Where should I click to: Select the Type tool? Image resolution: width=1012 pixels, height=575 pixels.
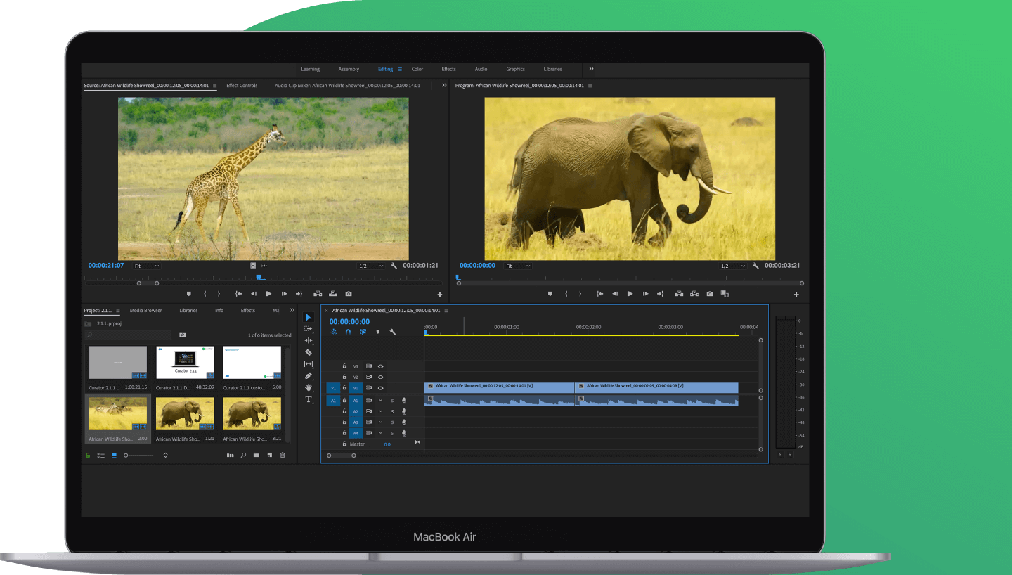pos(309,399)
